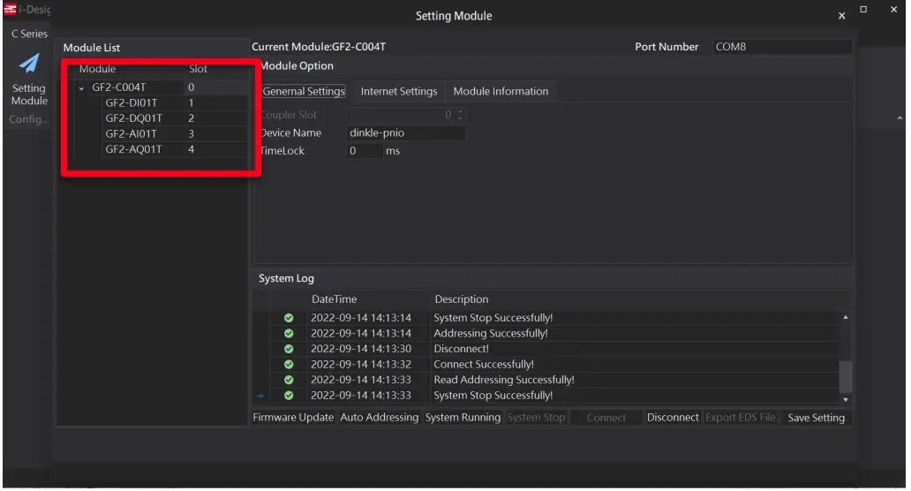Screen dimensions: 911x491
Task: Collapse the ribbon with the chevron arrow
Action: coord(900,118)
